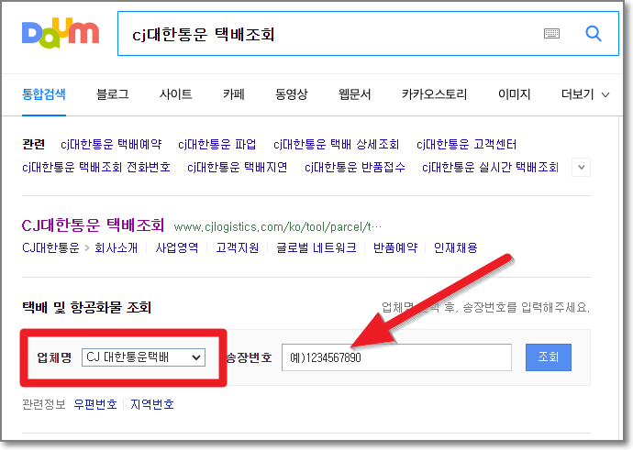Open related search cj대한통운 택배지연
Screen dimensions: 633x450
pyautogui.click(x=237, y=167)
